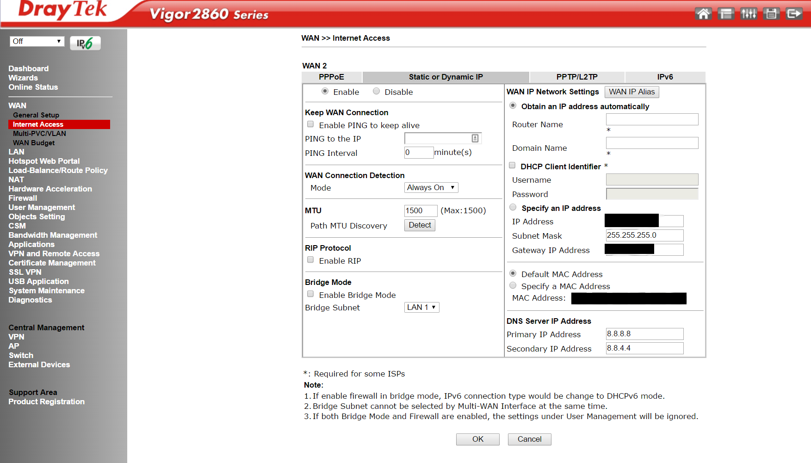811x463 pixels.
Task: Expand the LAN menu
Action: 16,152
